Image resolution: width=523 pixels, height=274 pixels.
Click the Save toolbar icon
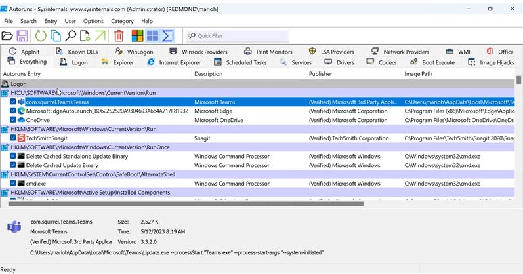pos(22,35)
